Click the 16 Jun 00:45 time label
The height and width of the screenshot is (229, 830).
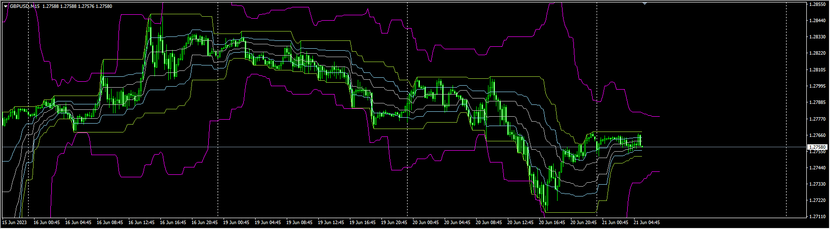pyautogui.click(x=46, y=223)
